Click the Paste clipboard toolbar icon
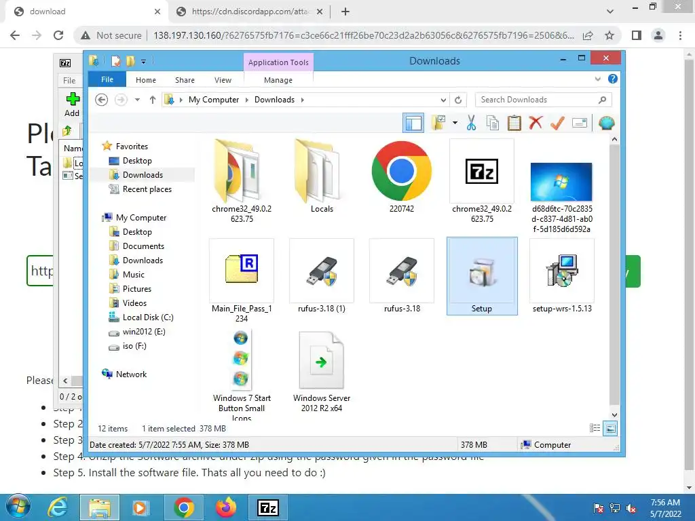Image resolution: width=695 pixels, height=521 pixels. coord(514,123)
